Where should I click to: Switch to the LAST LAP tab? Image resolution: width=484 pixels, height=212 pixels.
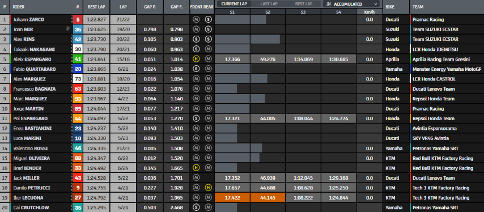point(269,4)
